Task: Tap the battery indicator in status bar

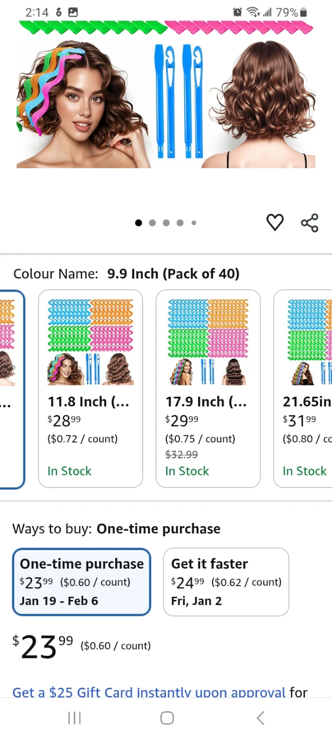Action: coord(303,12)
